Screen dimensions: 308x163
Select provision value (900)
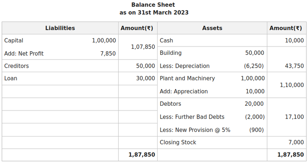(257, 130)
